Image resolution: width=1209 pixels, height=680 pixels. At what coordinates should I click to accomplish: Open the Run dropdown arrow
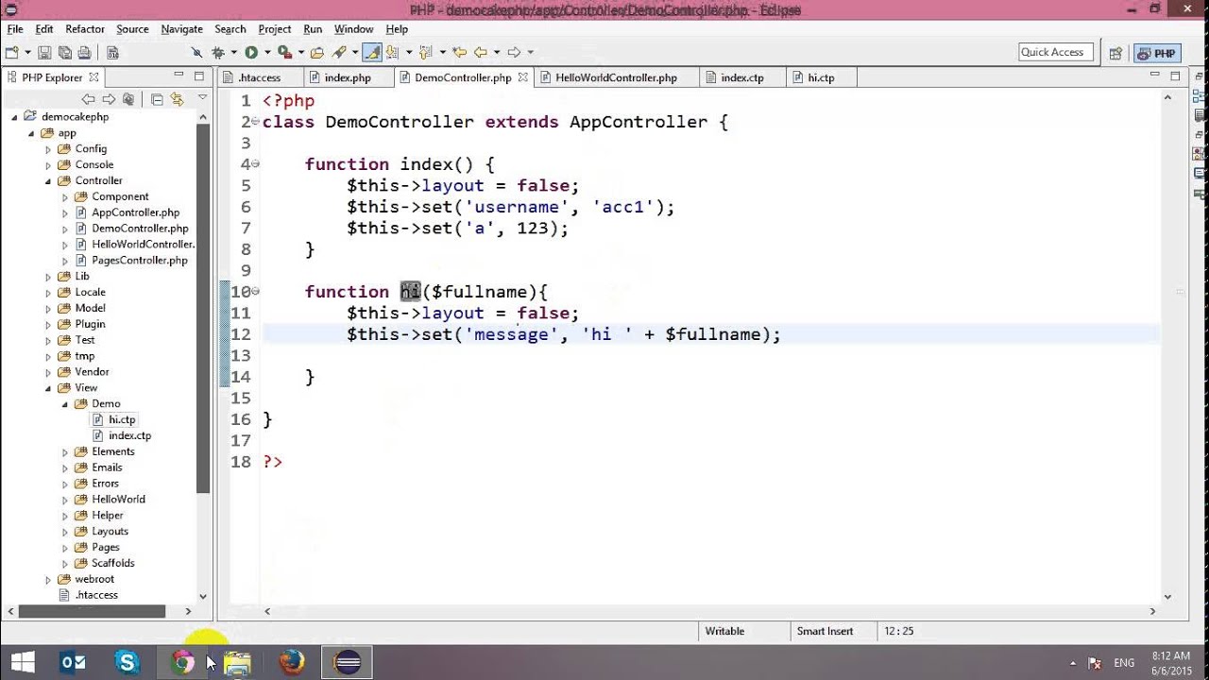click(x=267, y=53)
